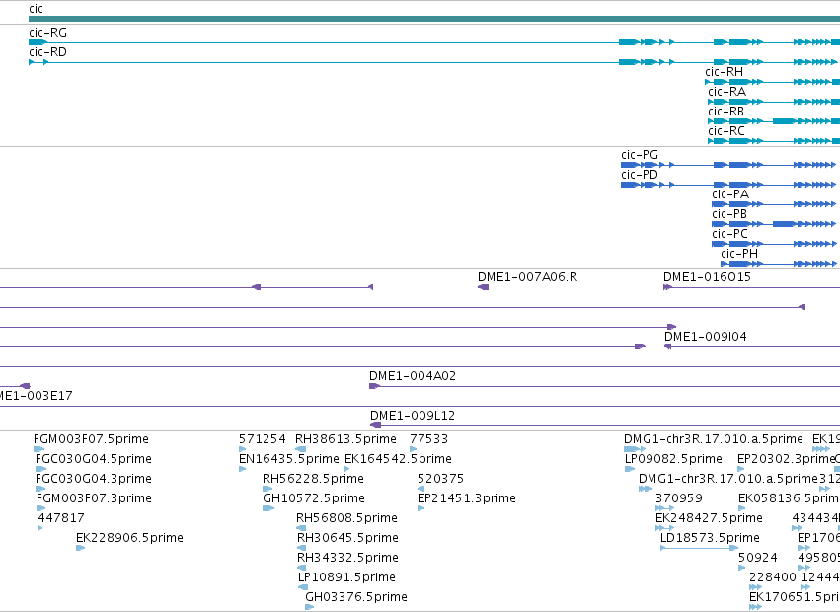Screen dimensions: 840x612
Task: Open the cic-PC CDS label
Action: pos(729,234)
